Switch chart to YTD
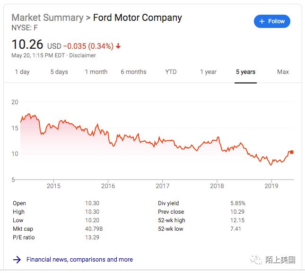Image resolution: width=305 pixels, height=273 pixels. [171, 72]
